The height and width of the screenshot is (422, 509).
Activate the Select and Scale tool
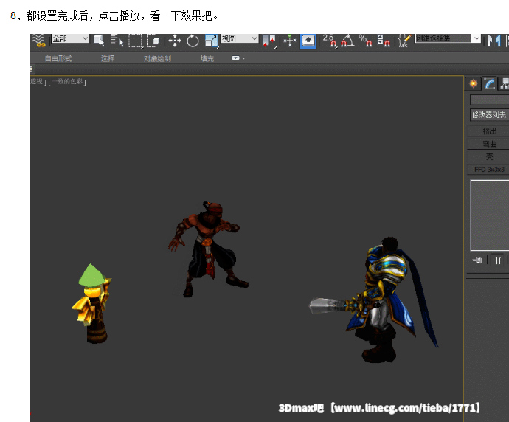[211, 41]
